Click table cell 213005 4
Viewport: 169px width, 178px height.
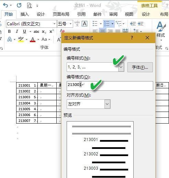[27, 109]
